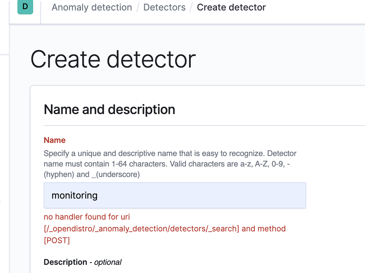The height and width of the screenshot is (273, 365).
Task: Focus the detector name input showing monitoring
Action: (x=175, y=195)
